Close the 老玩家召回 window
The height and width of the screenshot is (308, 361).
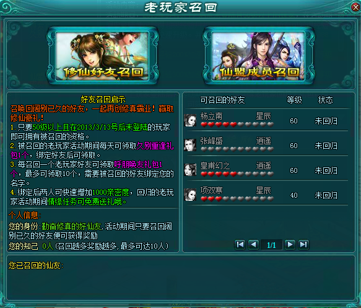(355, 7)
